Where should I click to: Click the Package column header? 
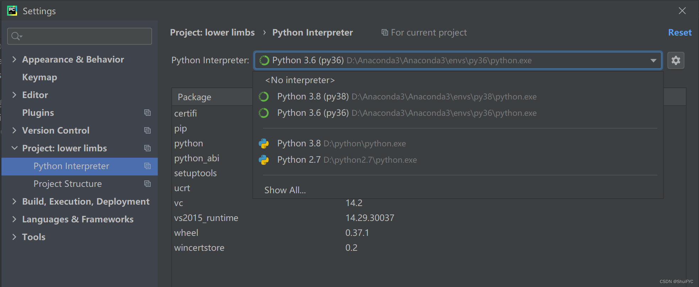click(212, 97)
